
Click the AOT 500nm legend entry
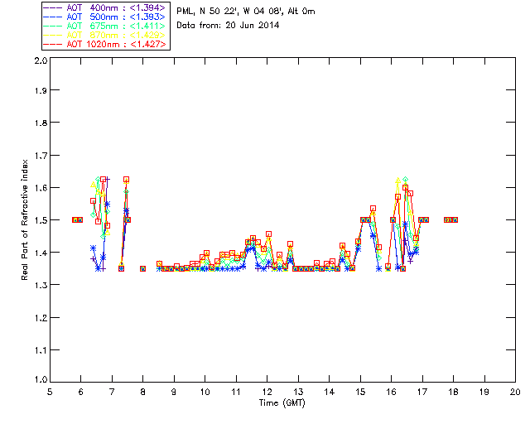click(105, 17)
